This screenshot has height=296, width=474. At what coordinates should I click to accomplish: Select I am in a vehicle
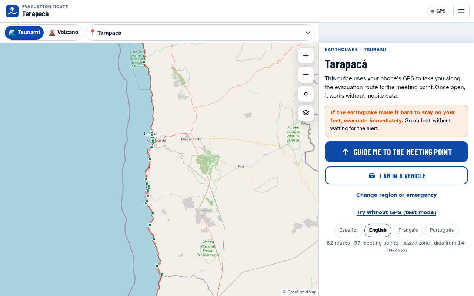tap(396, 175)
